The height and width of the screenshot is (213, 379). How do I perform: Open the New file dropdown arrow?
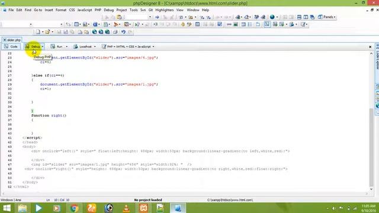[x=43, y=32]
